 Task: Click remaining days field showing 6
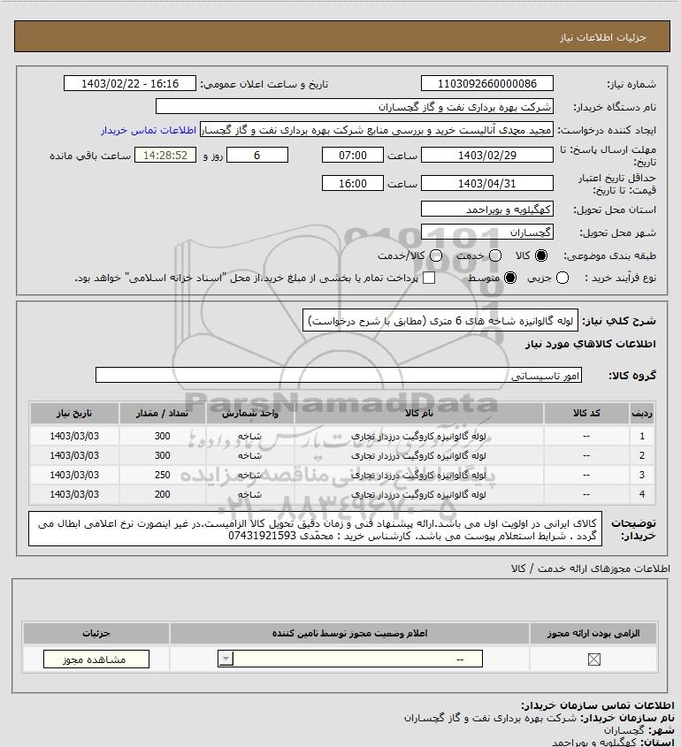tap(256, 155)
